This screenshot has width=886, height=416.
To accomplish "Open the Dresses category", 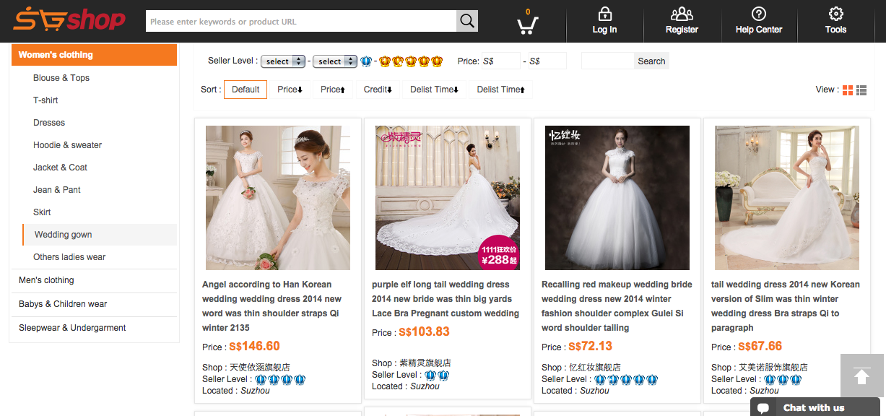I will coord(49,123).
